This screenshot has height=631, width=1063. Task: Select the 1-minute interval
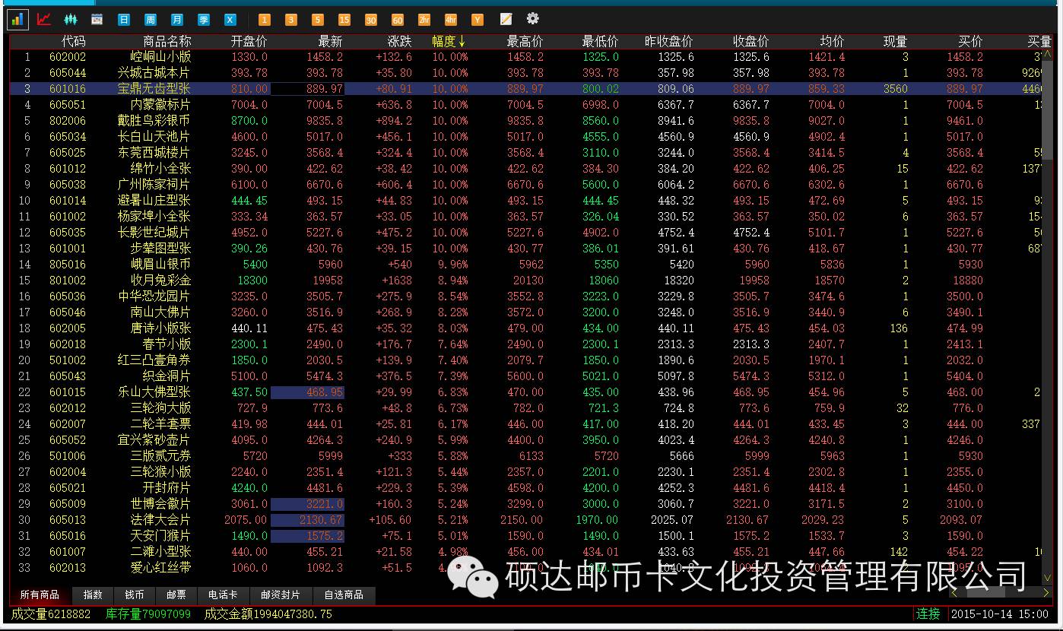click(x=265, y=20)
